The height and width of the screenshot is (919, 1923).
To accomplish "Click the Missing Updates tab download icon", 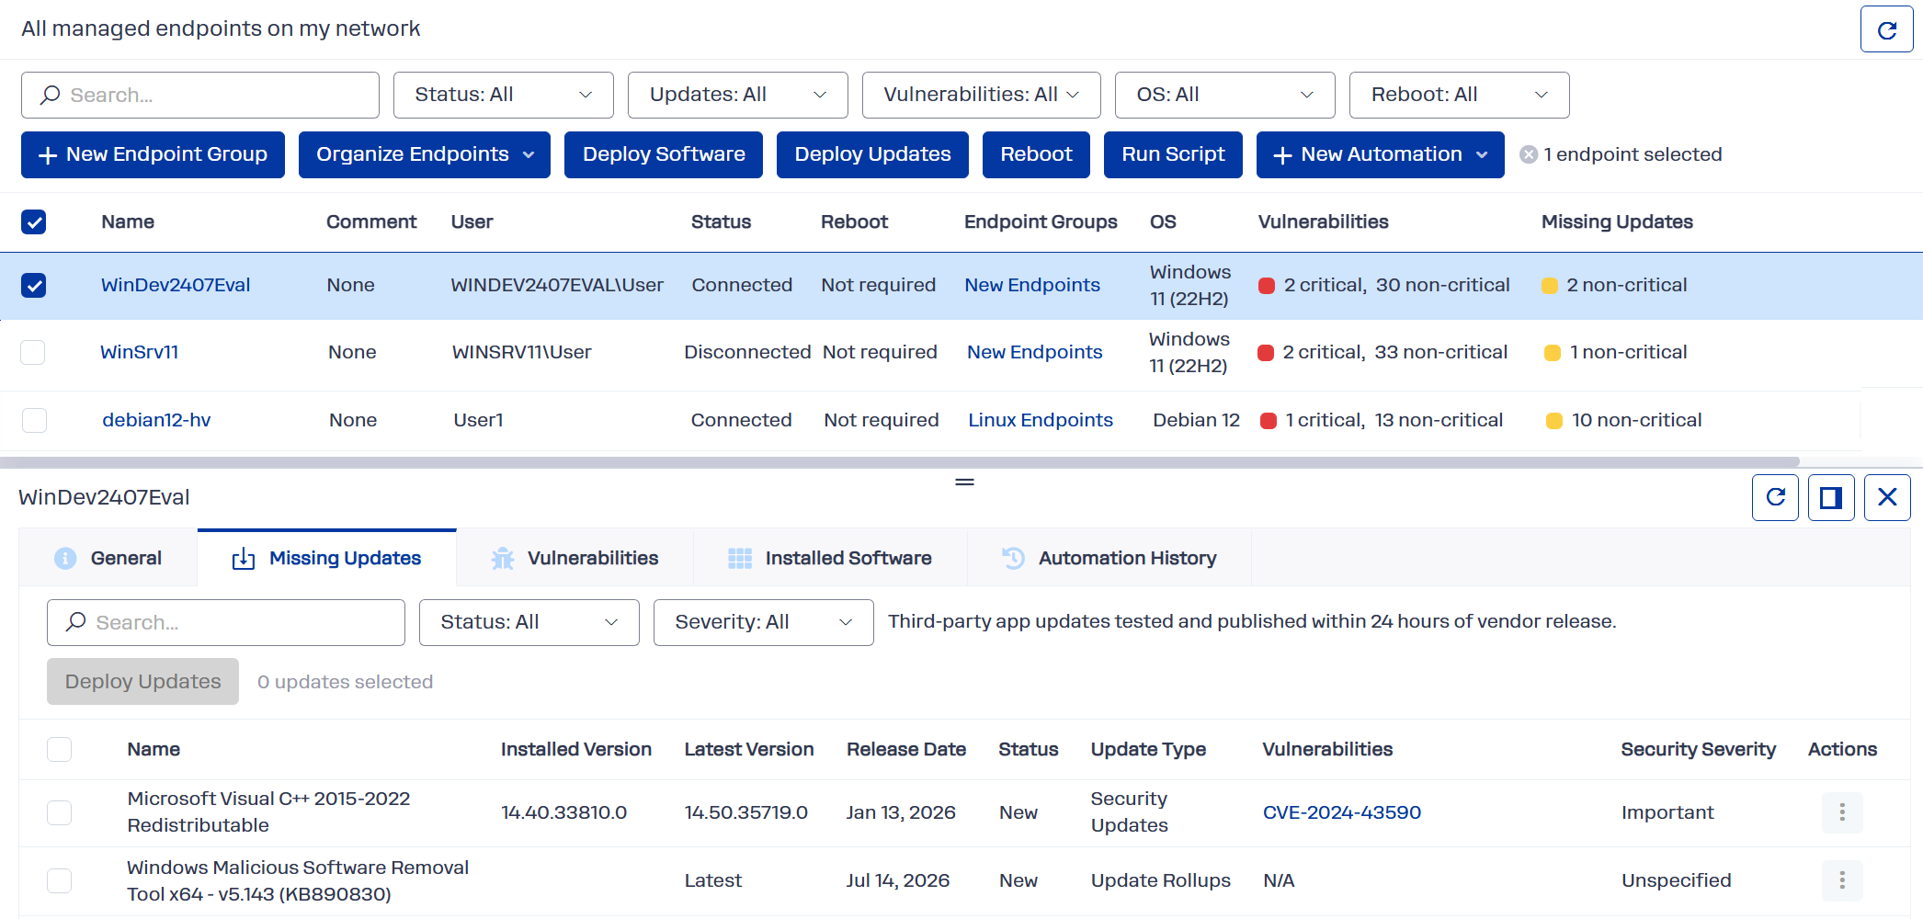I will (x=244, y=558).
